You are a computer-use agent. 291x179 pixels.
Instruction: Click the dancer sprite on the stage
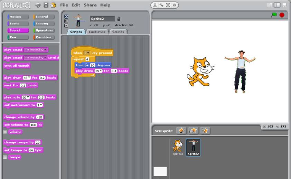240,72
